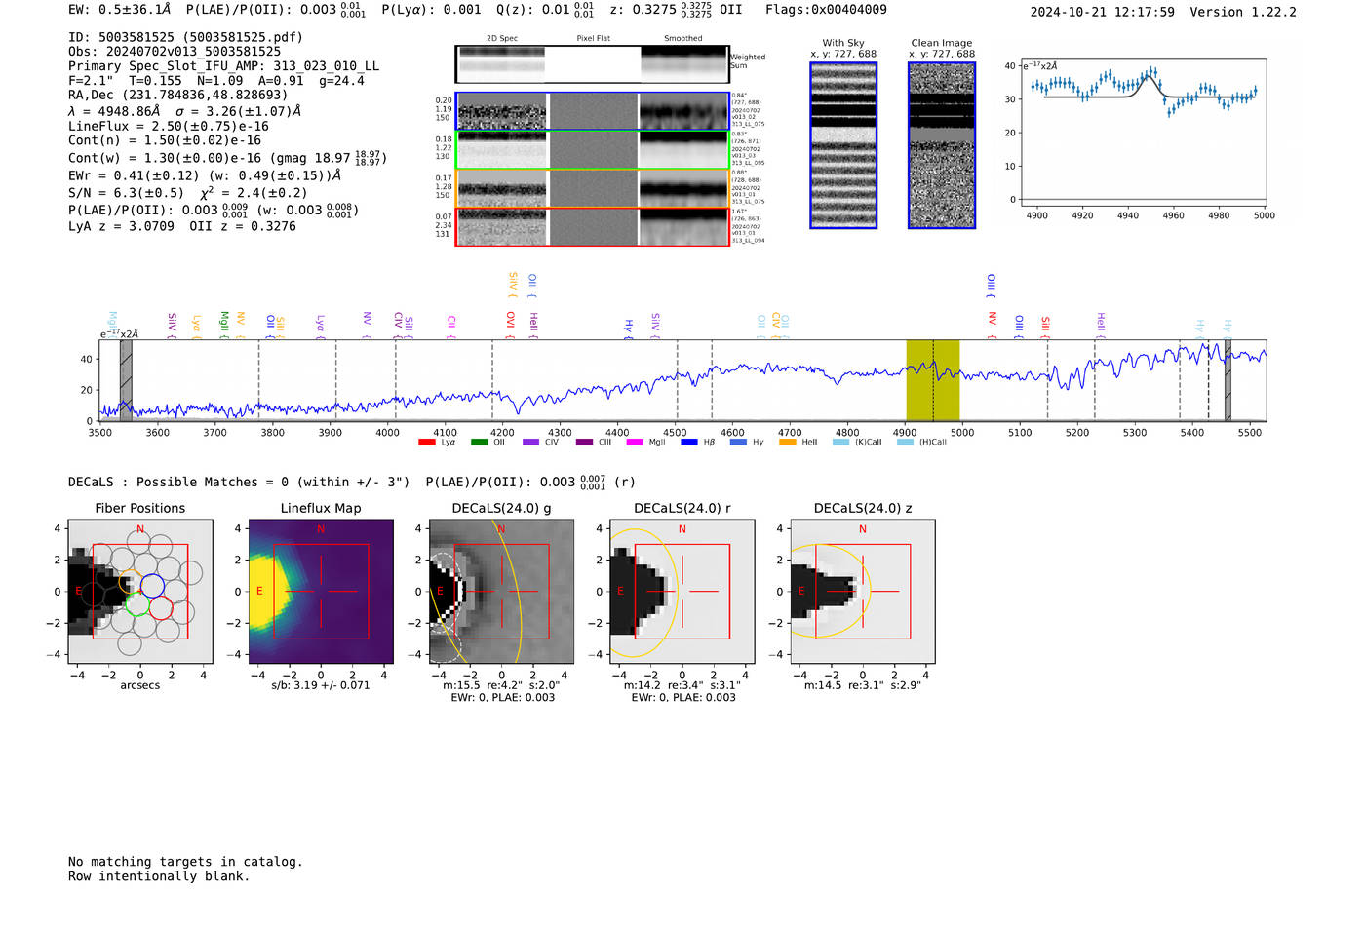Click the 'Row intentionally blank' text

159,876
